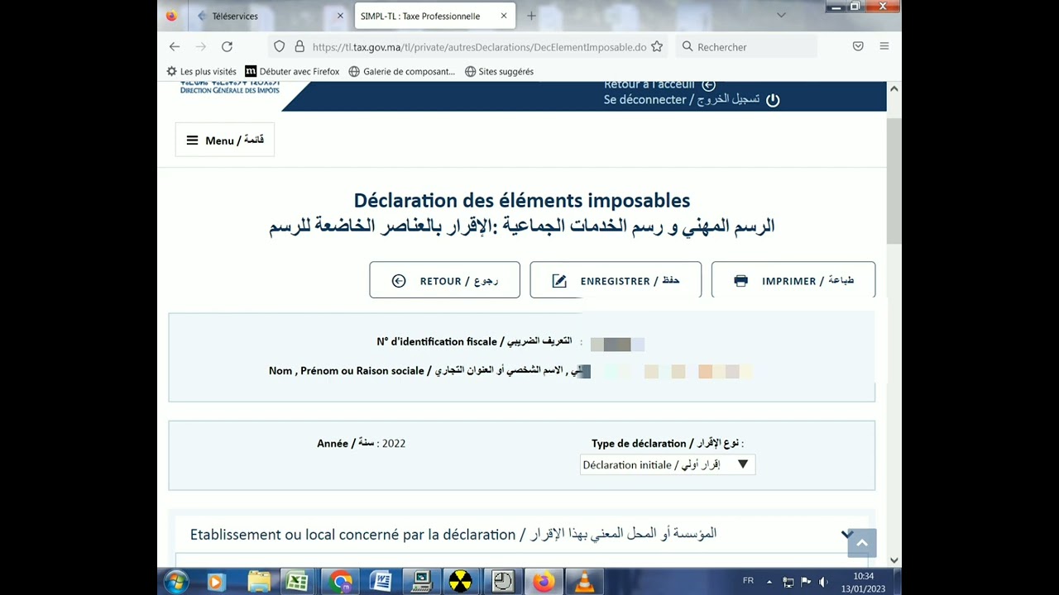Viewport: 1059px width, 595px height.
Task: Open Les plus visités bookmark folder
Action: (x=201, y=72)
